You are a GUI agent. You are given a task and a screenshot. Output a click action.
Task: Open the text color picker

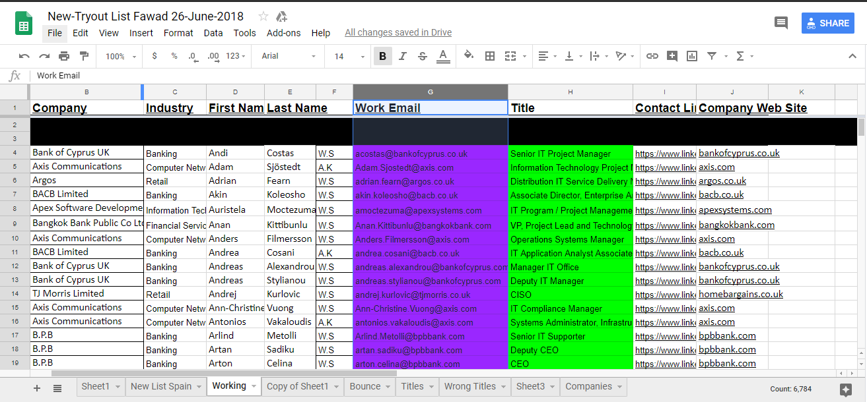coord(443,56)
